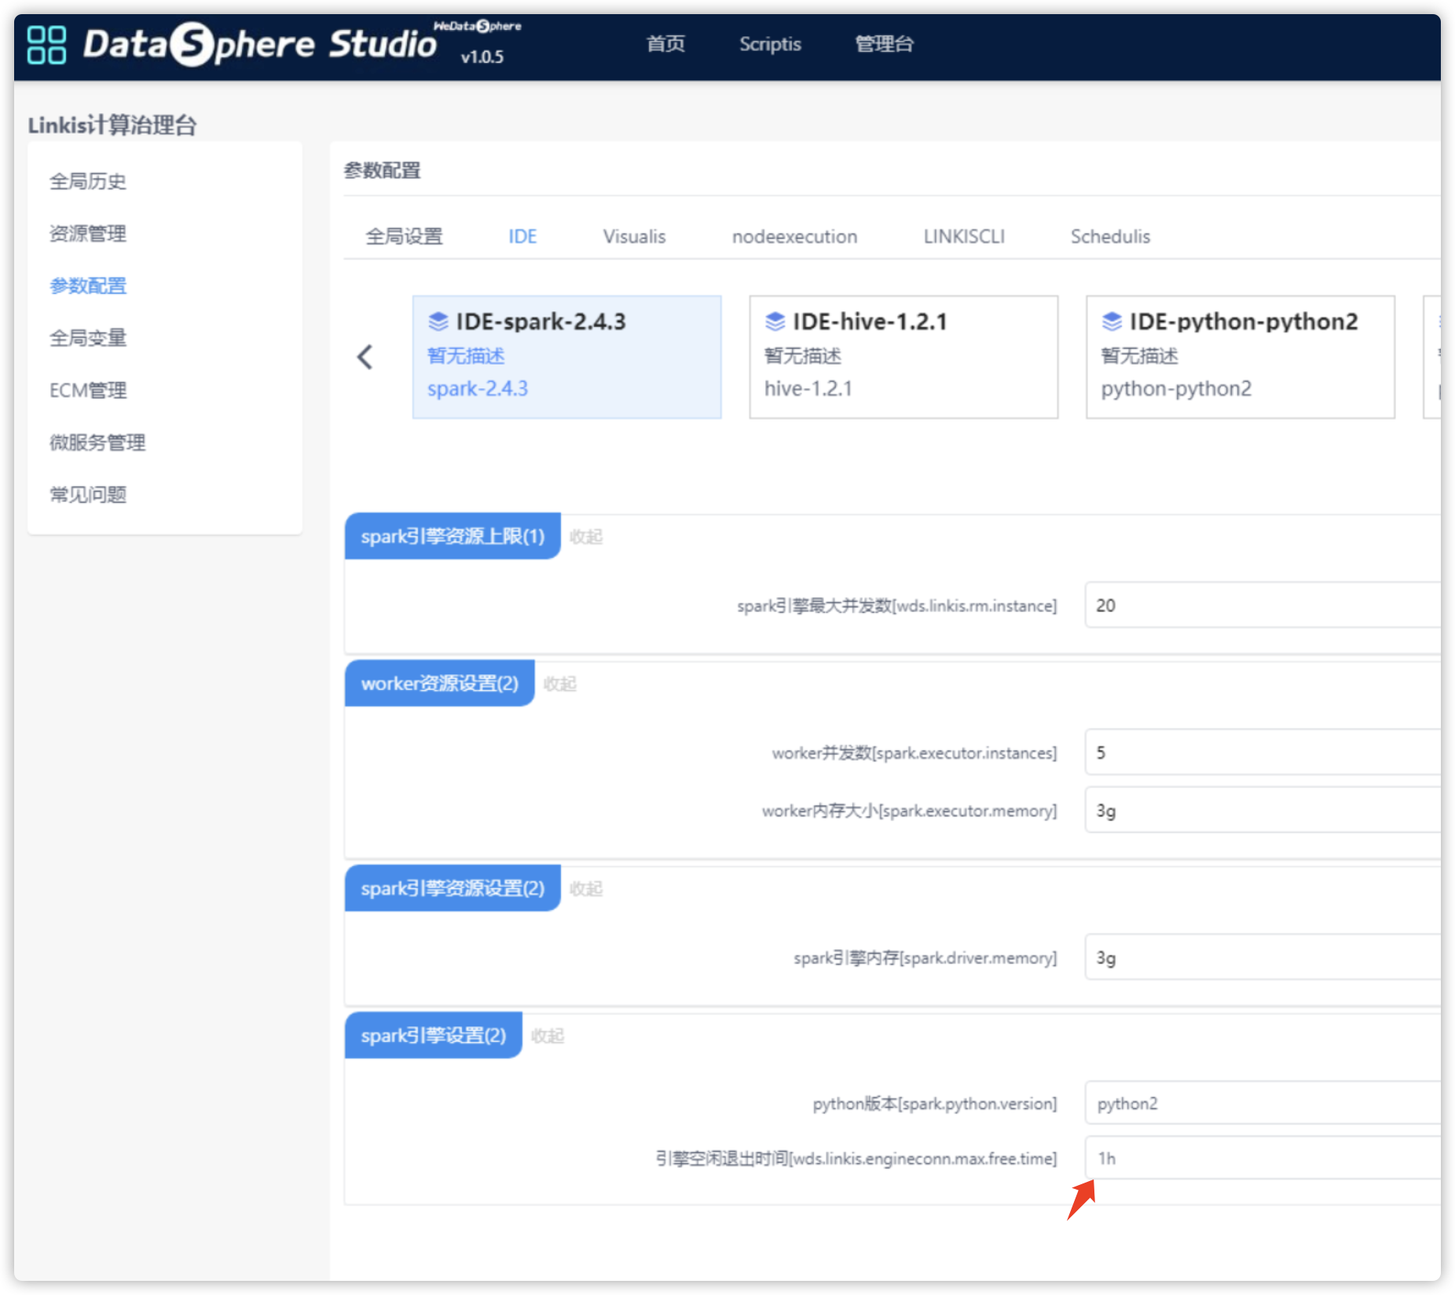1455x1295 pixels.
Task: Collapse the worker资源设置 section via 收起
Action: point(559,684)
